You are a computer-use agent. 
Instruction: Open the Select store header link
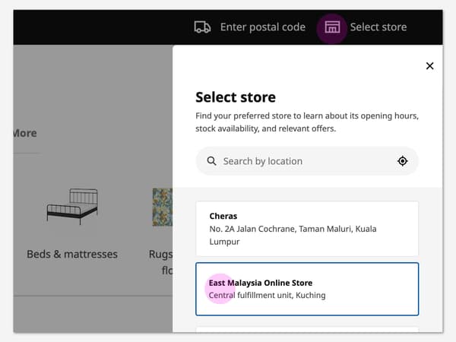pyautogui.click(x=378, y=27)
